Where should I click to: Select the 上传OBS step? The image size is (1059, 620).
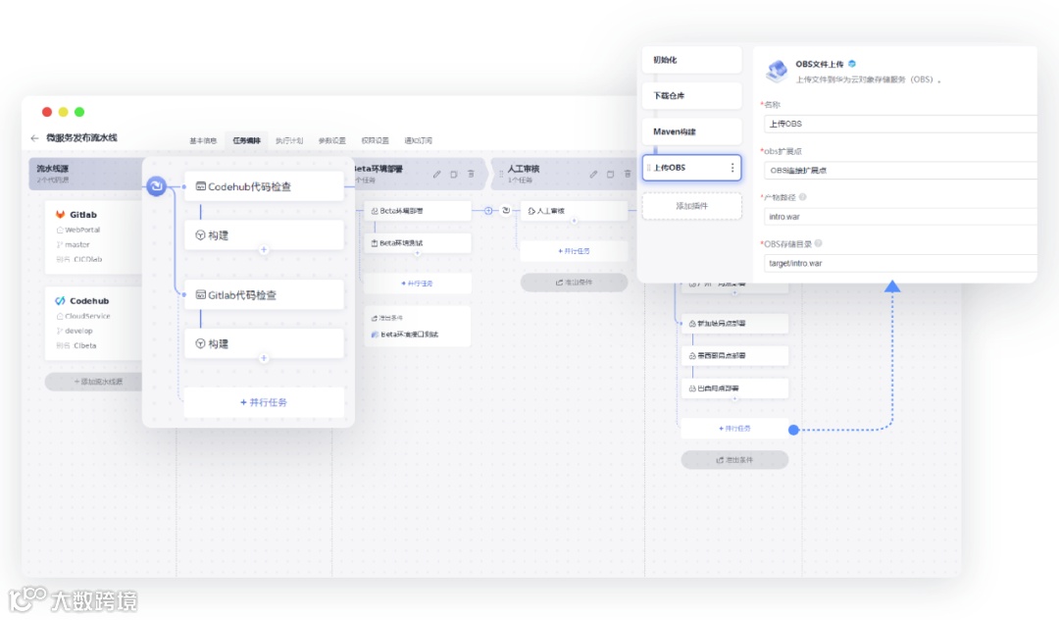click(692, 168)
